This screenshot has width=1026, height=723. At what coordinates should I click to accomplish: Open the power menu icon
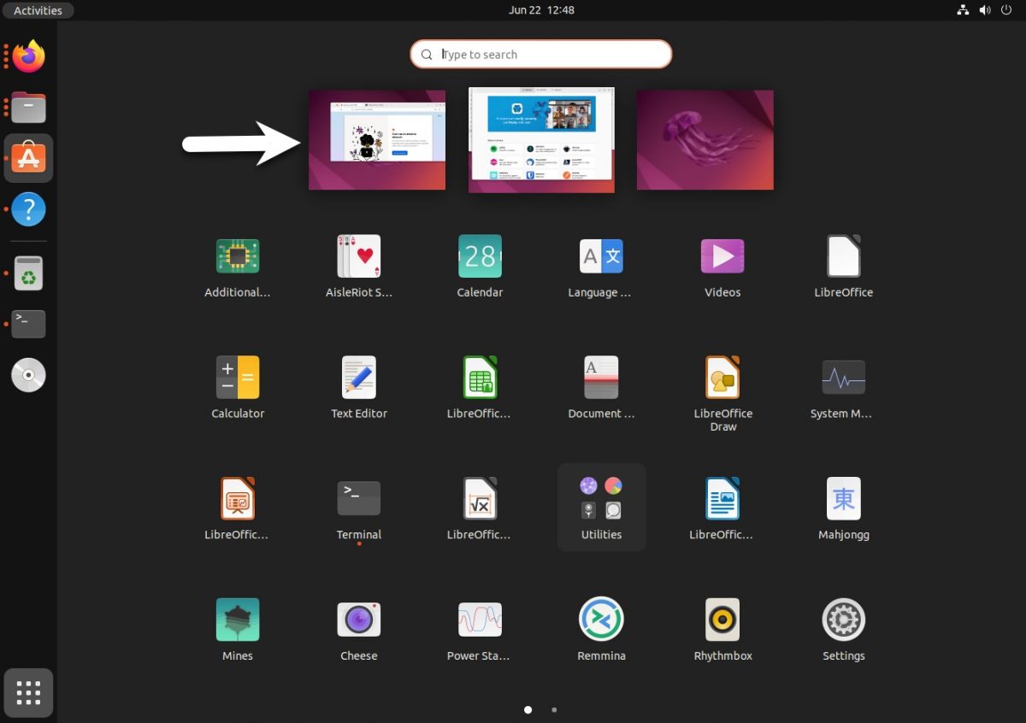click(x=1006, y=10)
